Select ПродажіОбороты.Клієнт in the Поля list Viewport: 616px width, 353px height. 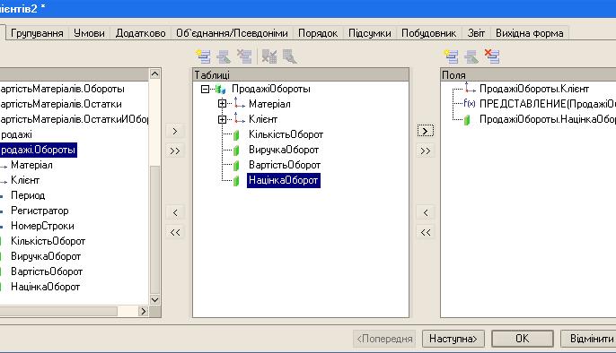pyautogui.click(x=534, y=89)
